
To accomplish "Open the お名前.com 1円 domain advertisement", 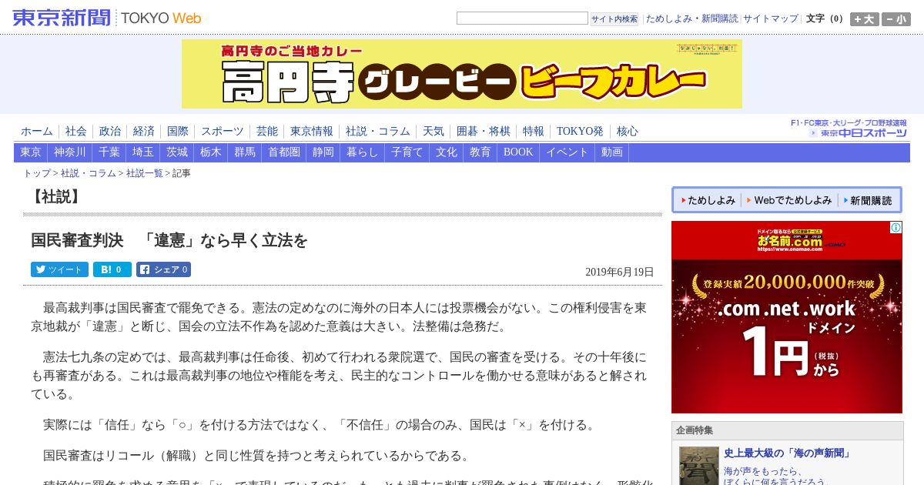I will (x=787, y=317).
